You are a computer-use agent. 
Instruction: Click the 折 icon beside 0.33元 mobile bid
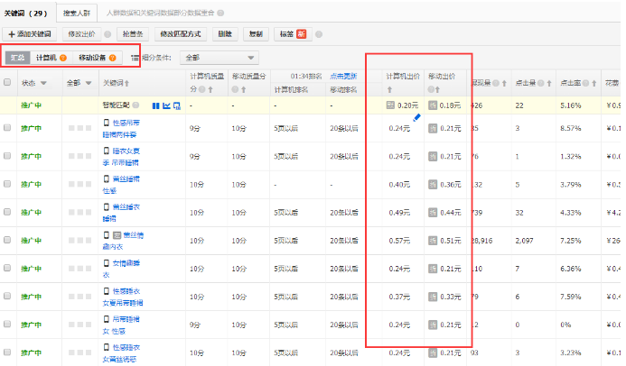click(433, 297)
